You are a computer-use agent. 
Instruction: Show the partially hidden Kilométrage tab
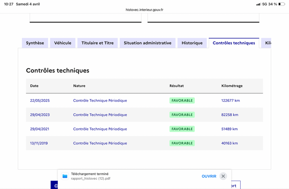point(266,43)
